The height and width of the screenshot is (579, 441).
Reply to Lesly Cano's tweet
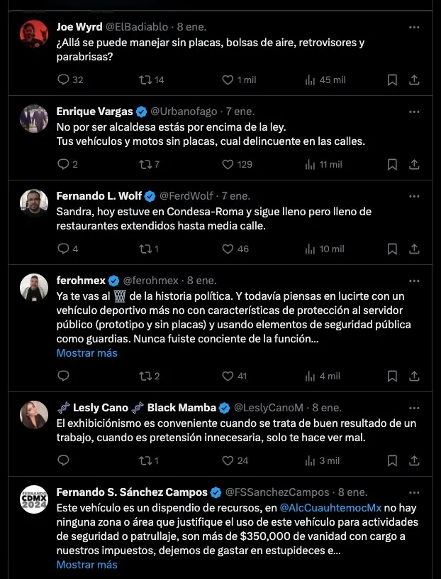pos(63,461)
